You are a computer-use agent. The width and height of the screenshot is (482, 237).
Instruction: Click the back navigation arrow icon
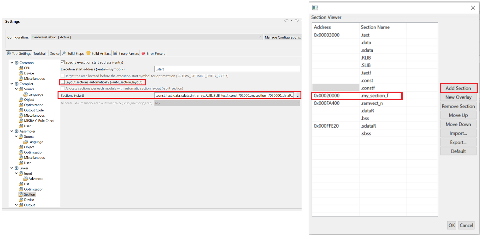[286, 20]
